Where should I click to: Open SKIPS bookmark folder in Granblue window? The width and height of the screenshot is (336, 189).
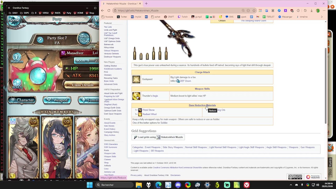point(24,13)
